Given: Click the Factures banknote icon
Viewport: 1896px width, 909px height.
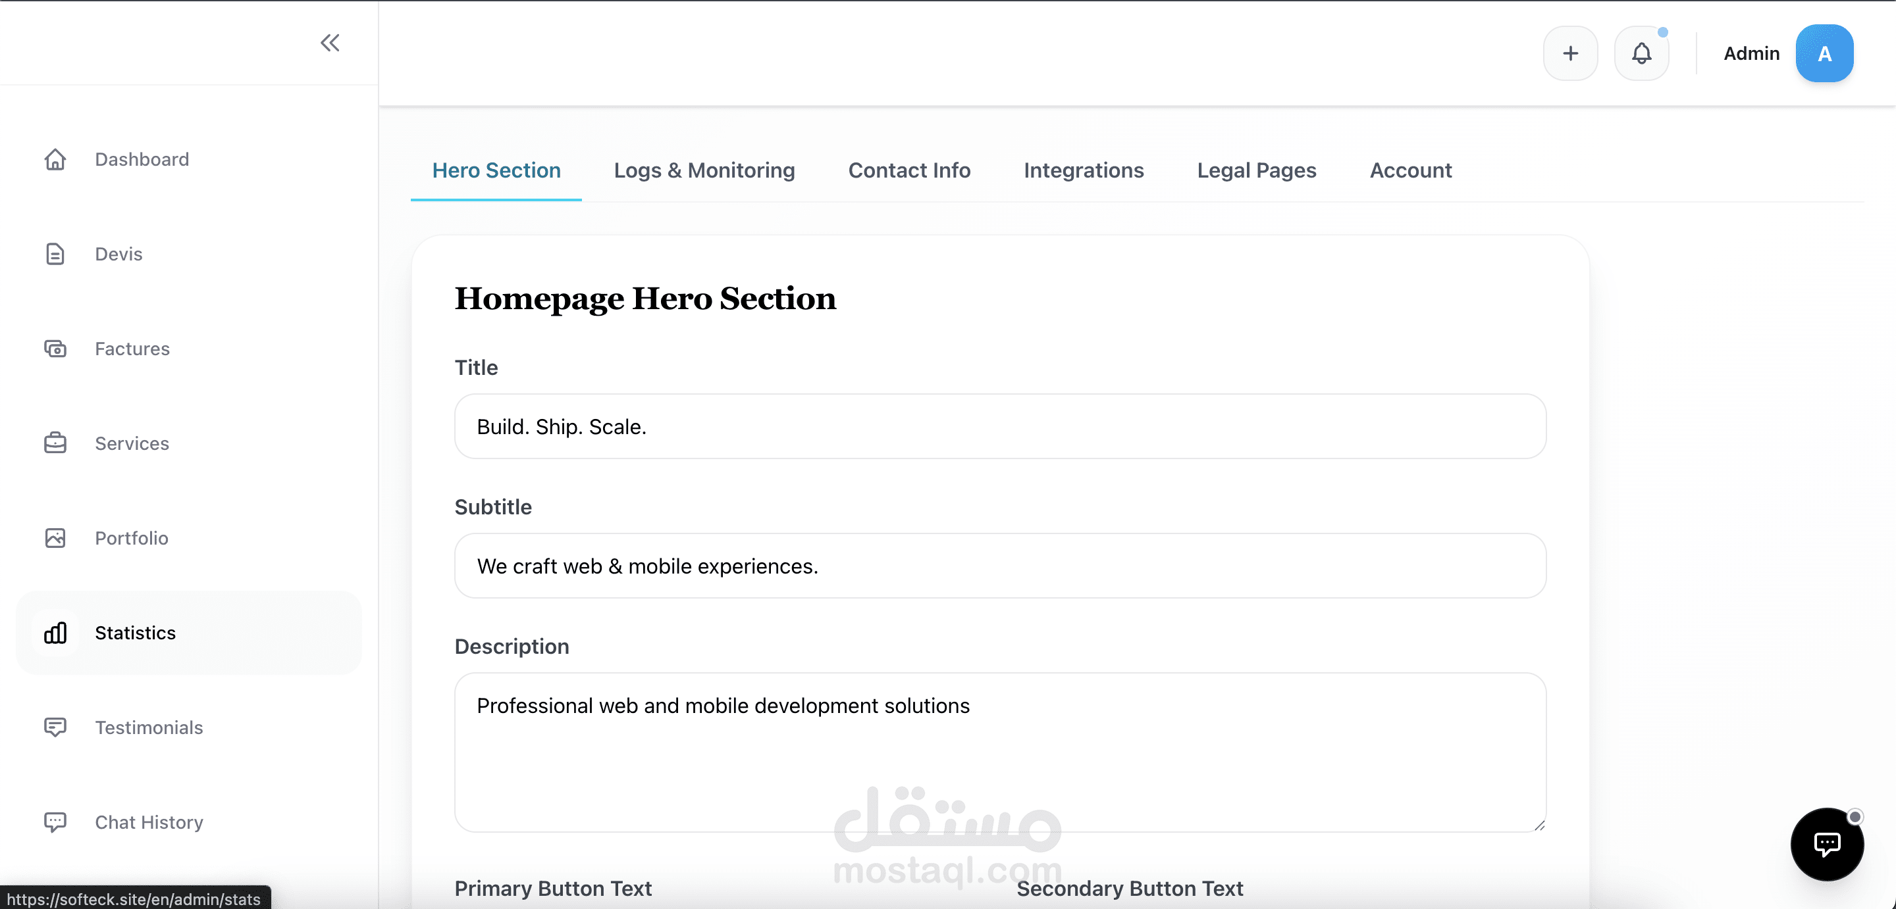Looking at the screenshot, I should tap(55, 349).
